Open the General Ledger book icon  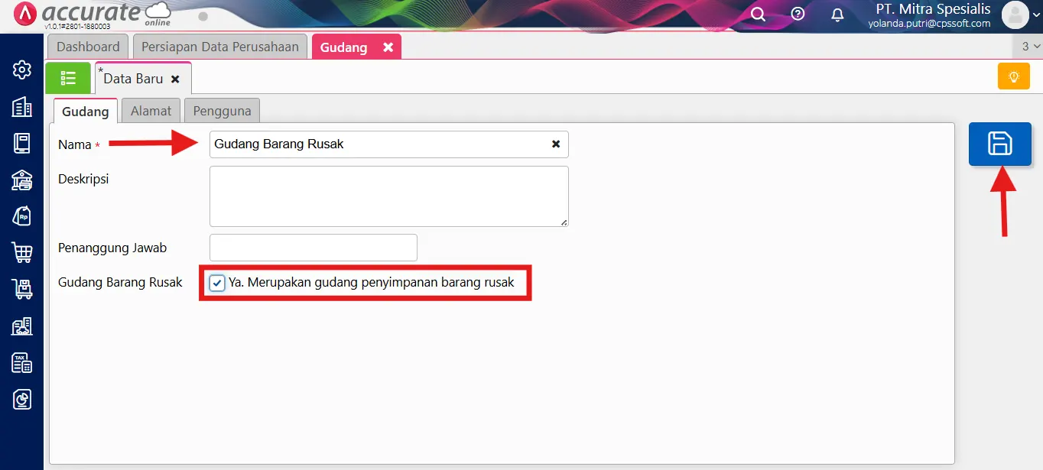[22, 143]
